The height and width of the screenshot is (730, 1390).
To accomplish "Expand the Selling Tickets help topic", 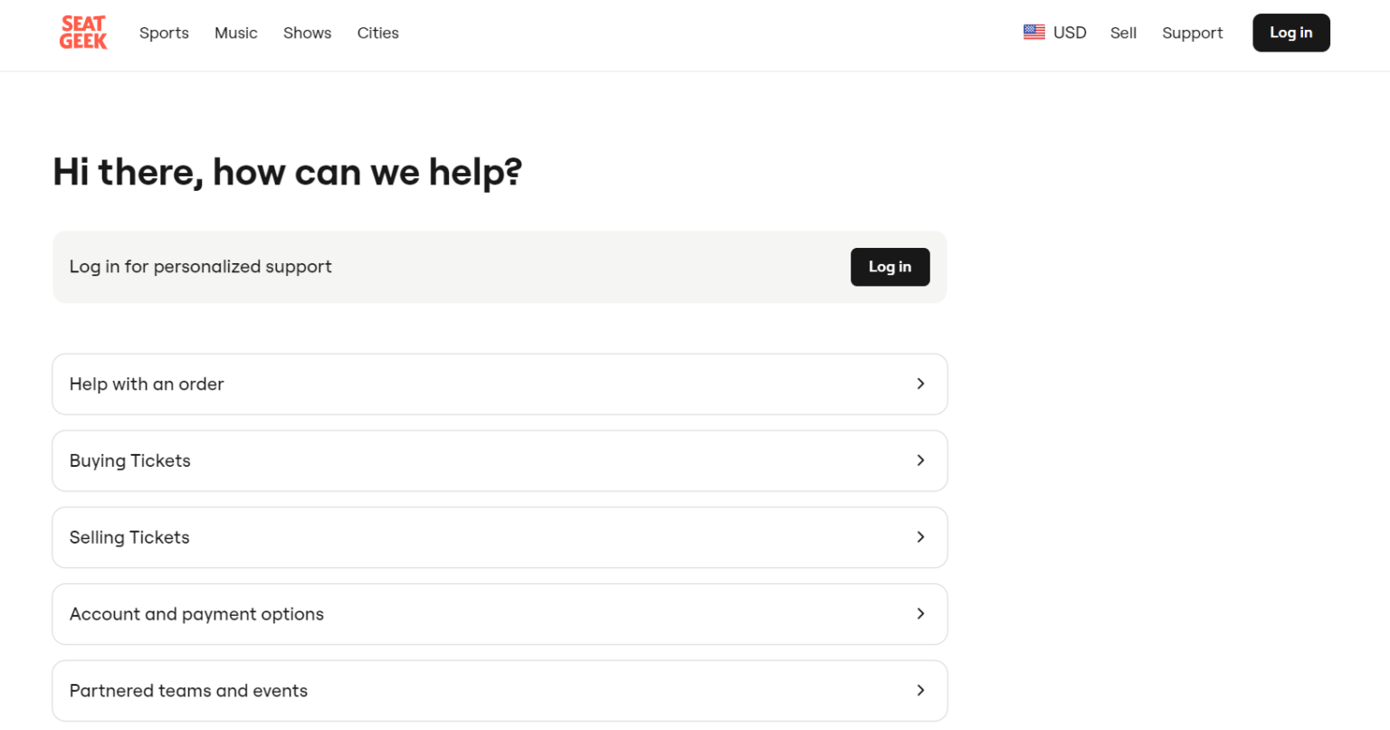I will pos(129,537).
